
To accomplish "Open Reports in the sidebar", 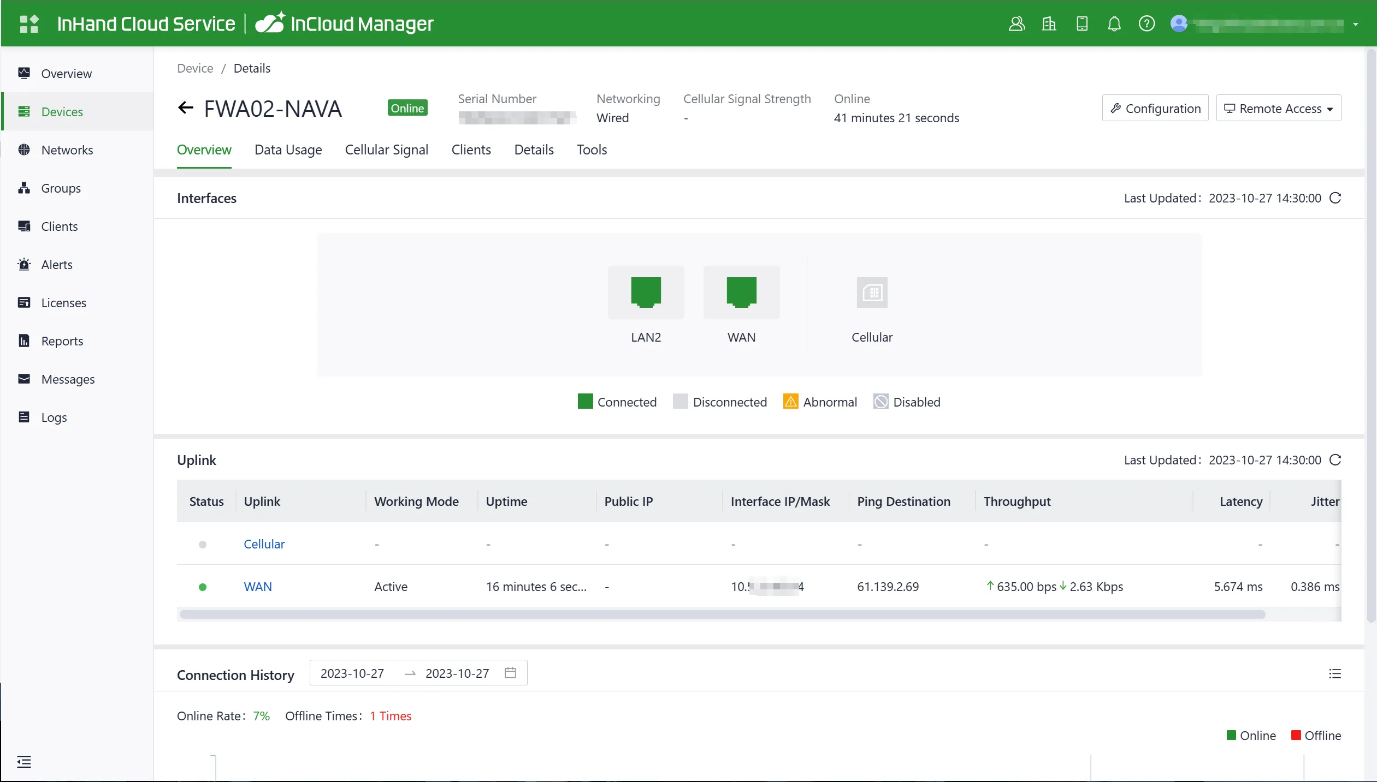I will (77, 341).
